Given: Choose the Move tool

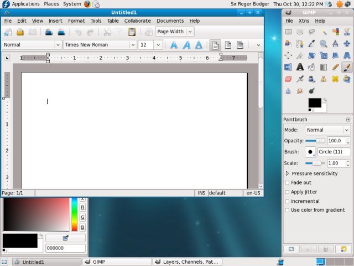Looking at the screenshot, I should [347, 44].
